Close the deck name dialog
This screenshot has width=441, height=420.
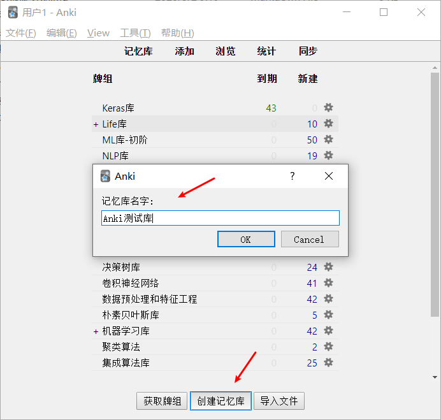coord(328,176)
